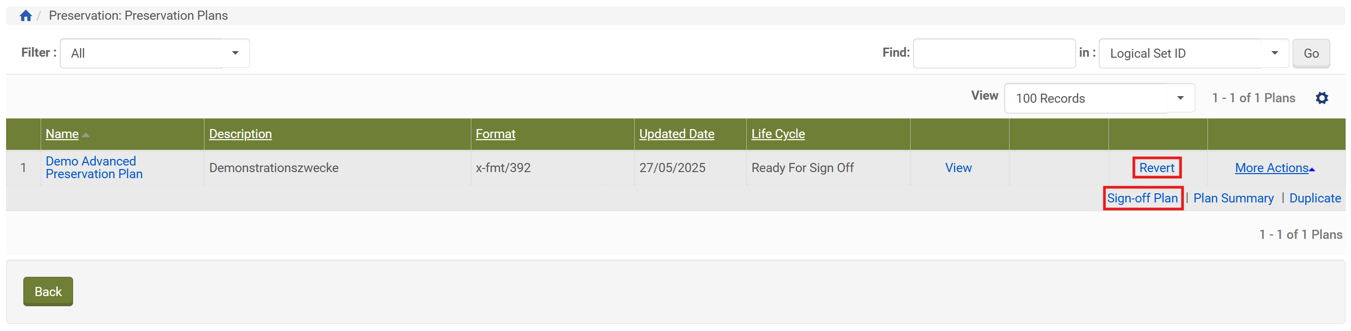Click the View link in the row
The image size is (1351, 331).
click(x=958, y=168)
